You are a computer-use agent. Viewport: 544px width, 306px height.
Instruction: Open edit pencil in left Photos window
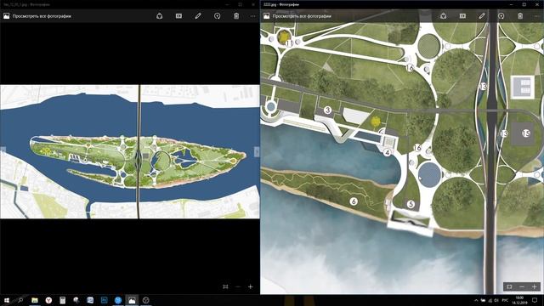click(x=198, y=16)
